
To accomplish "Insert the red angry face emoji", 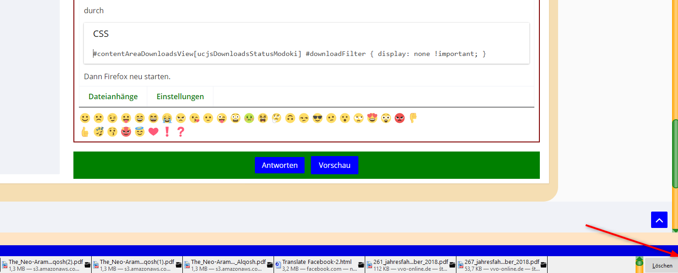I will (399, 118).
